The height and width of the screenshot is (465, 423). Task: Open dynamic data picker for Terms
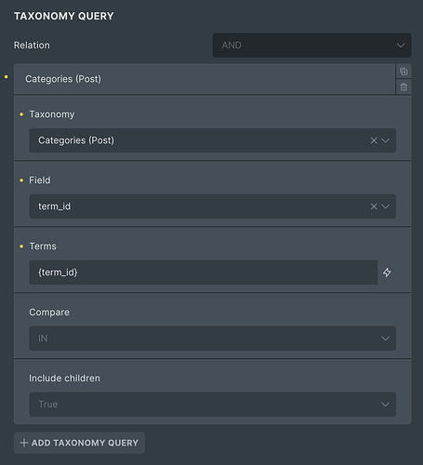click(387, 272)
